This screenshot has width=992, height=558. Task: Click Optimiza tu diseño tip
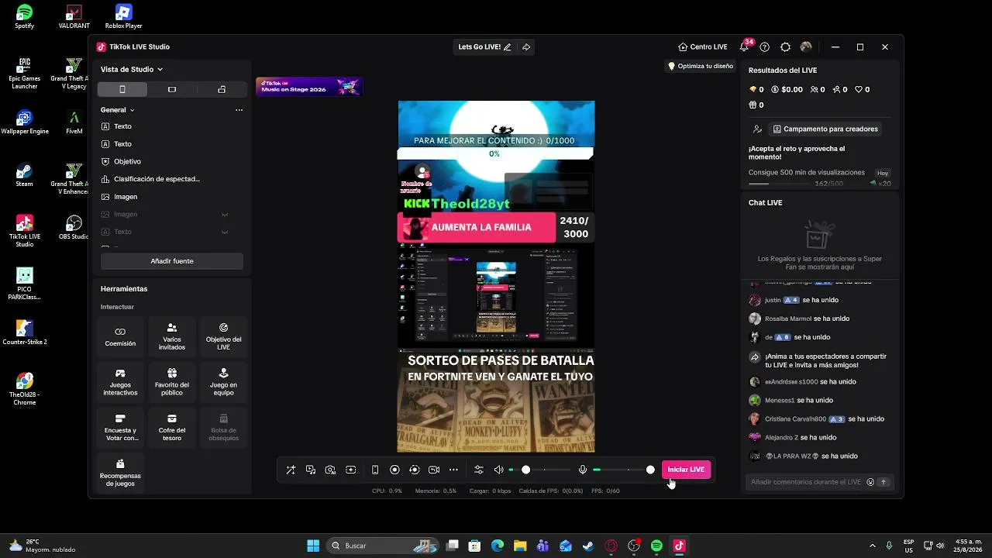coord(701,67)
